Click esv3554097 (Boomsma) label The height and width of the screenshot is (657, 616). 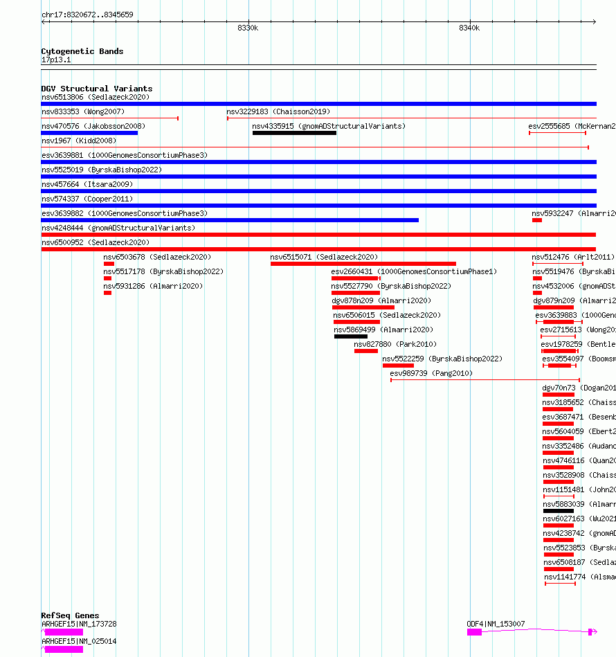[x=579, y=359]
